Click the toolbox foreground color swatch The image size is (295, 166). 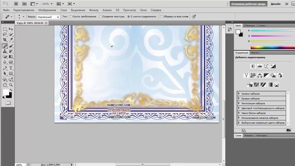(6, 92)
